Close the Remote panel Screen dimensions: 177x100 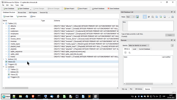point(174,40)
